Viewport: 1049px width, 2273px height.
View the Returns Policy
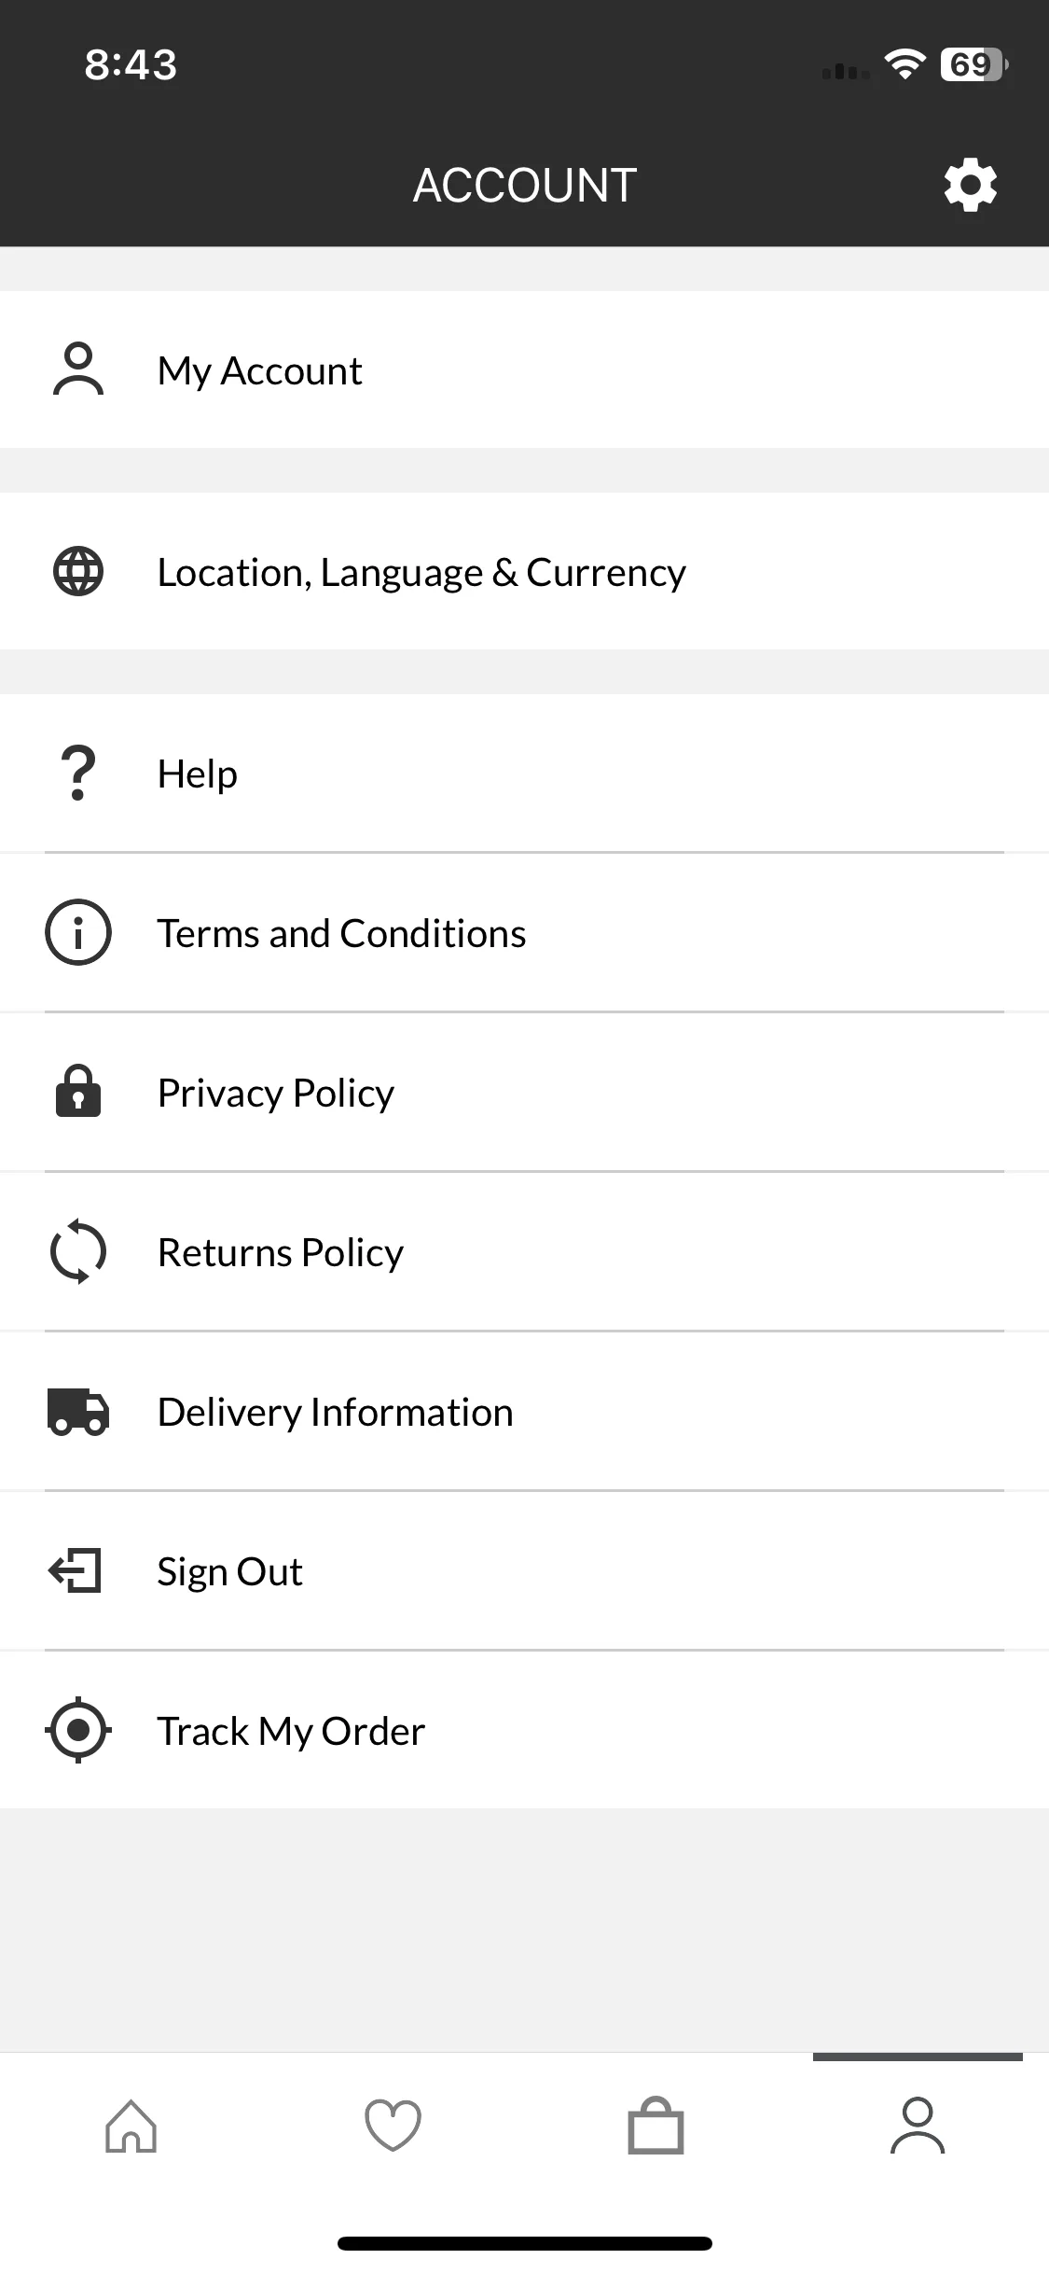point(524,1251)
